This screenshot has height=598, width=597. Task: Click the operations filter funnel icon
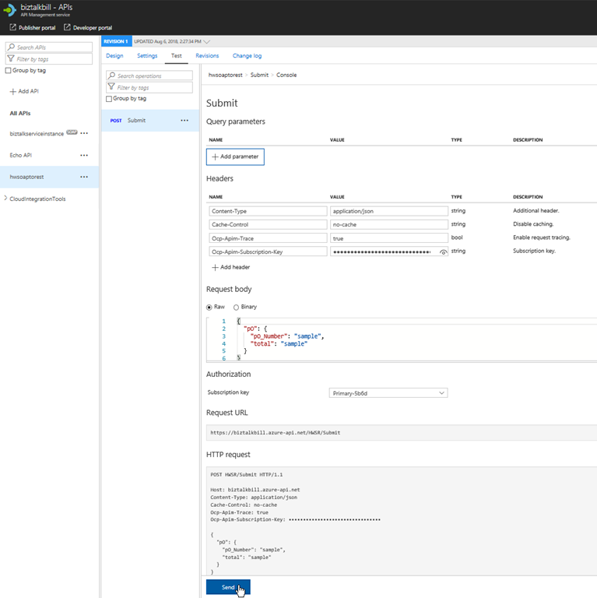pyautogui.click(x=111, y=87)
